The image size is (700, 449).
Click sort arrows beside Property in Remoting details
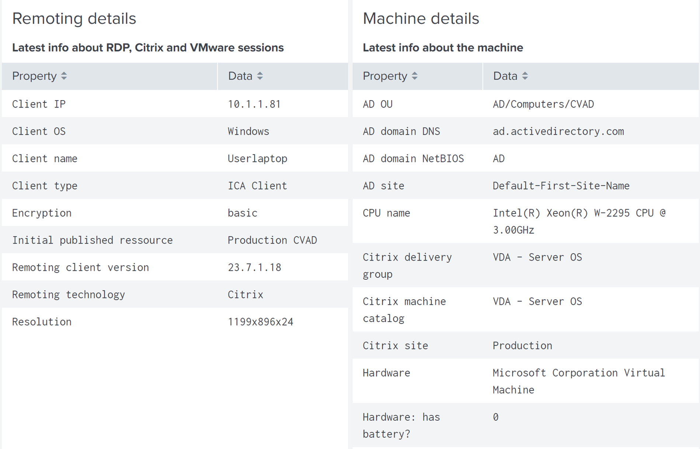click(64, 76)
